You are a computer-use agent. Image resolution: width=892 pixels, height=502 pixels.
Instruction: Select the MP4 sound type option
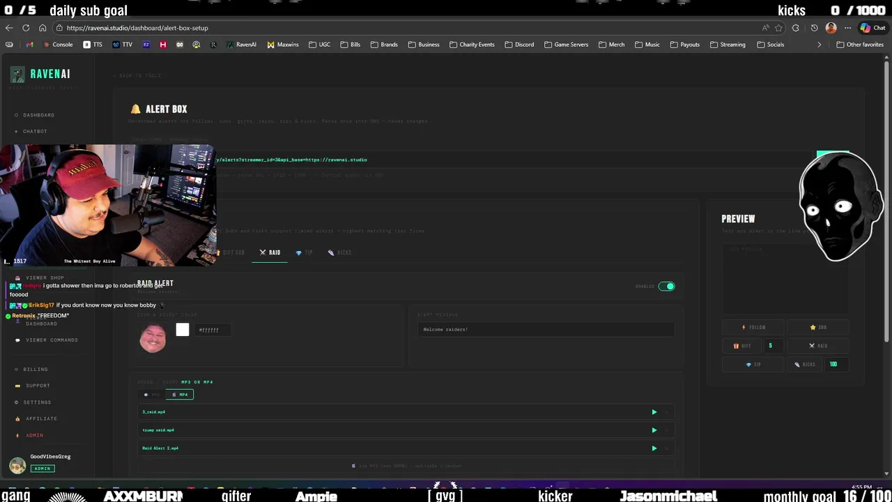180,395
